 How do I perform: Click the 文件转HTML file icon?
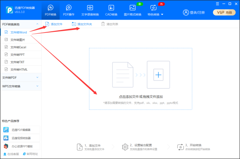6,69
